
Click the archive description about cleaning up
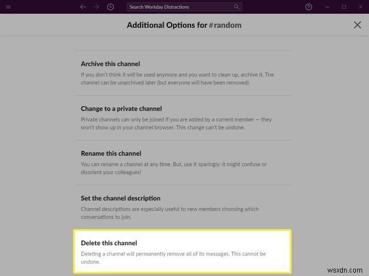(x=178, y=78)
